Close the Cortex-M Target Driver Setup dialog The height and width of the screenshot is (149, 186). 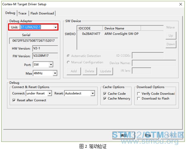pos(181,4)
